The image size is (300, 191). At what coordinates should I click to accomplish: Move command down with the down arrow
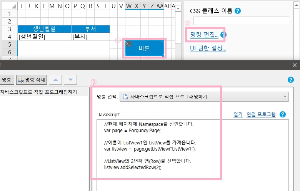pyautogui.click(x=70, y=80)
